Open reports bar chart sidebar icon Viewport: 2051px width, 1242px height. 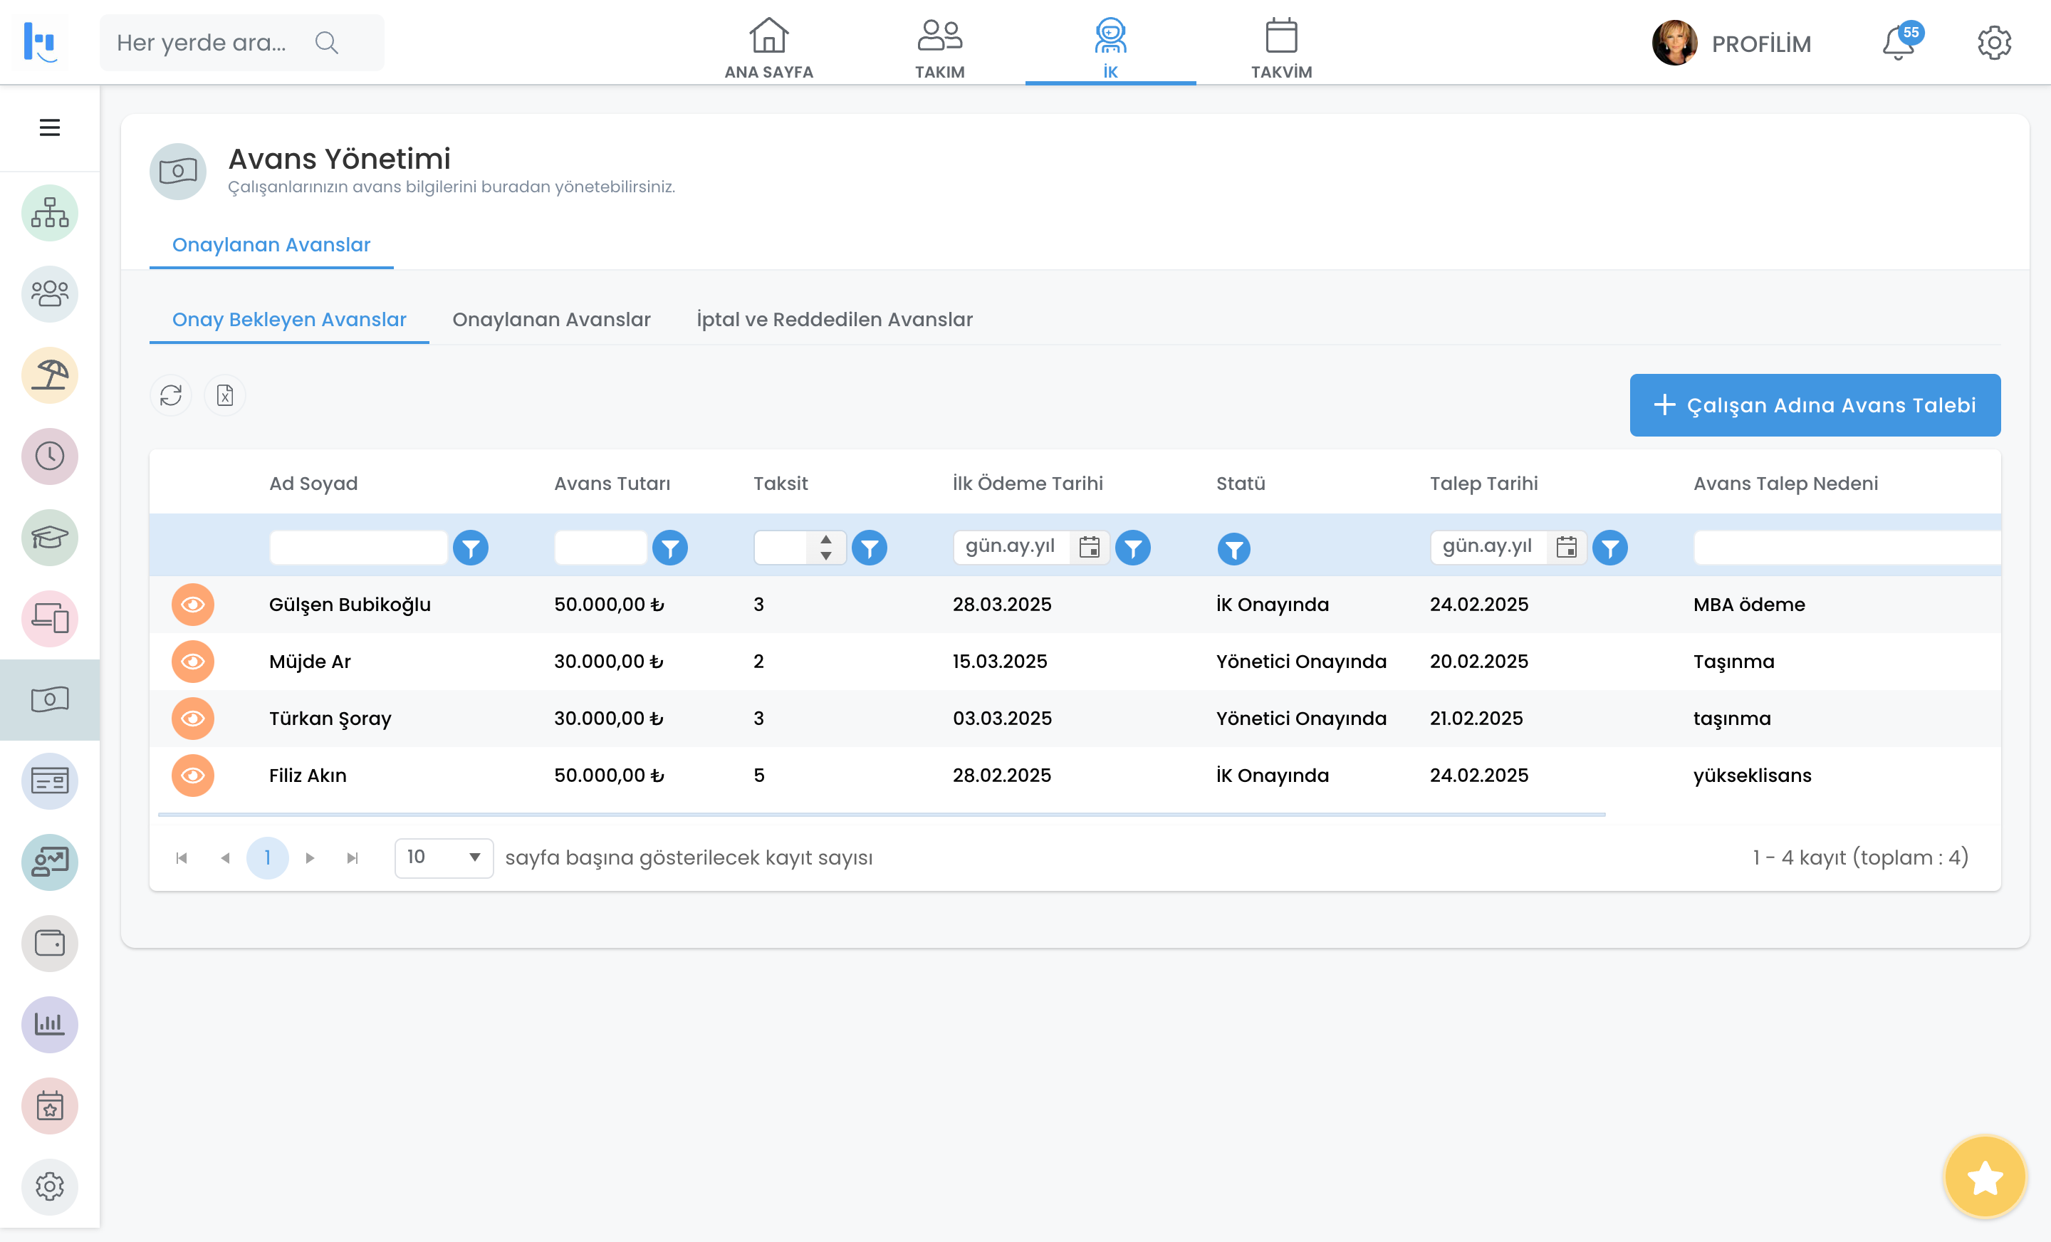pos(49,1024)
